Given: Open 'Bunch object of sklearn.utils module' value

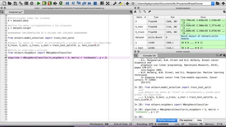Looking at the screenshot, I should (x=203, y=37).
